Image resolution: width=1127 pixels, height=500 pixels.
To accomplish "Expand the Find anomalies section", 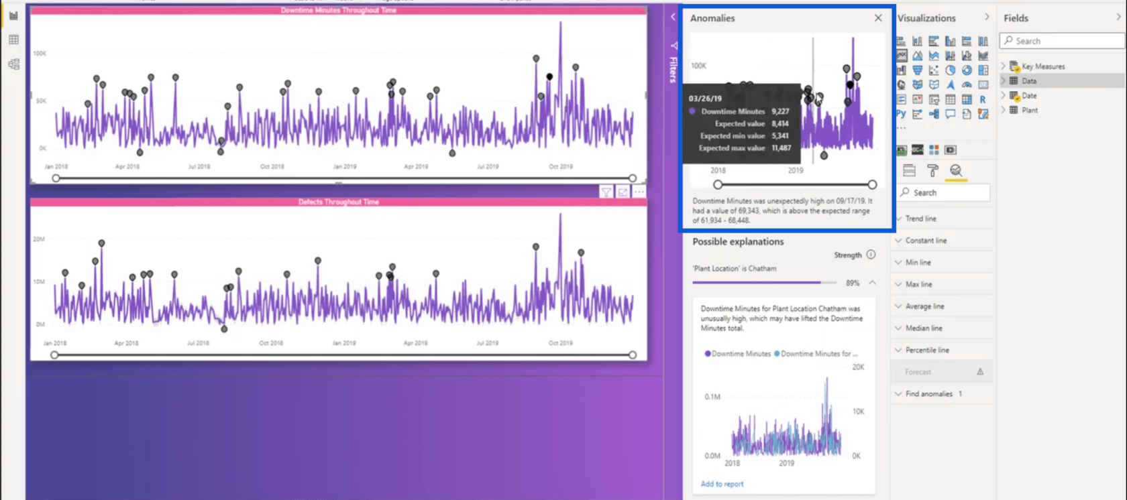I will pos(943,394).
